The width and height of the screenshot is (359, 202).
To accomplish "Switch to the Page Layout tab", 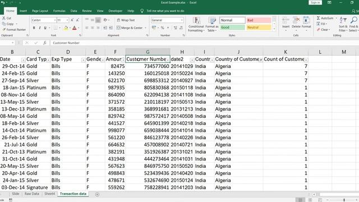I will pyautogui.click(x=40, y=11).
